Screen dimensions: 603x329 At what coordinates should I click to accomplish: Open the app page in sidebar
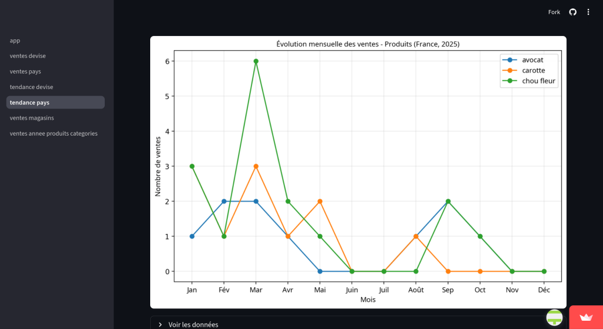15,41
